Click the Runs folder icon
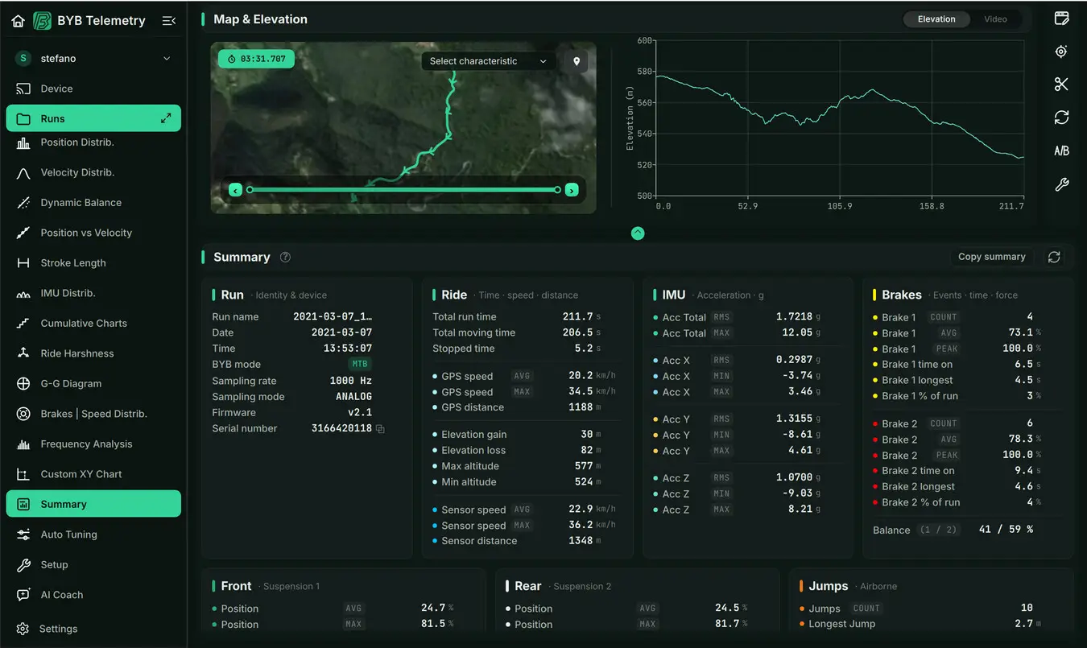Screen dimensions: 1087x648 (x=23, y=118)
